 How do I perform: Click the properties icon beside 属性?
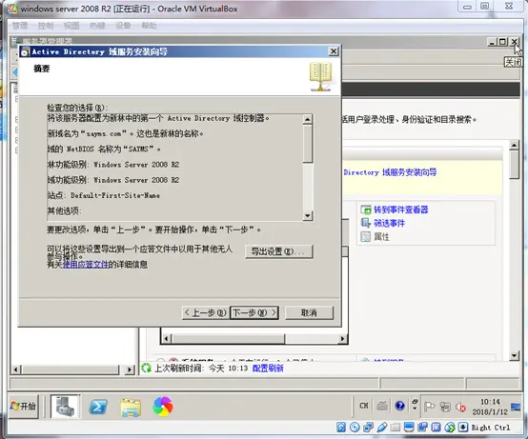point(366,237)
